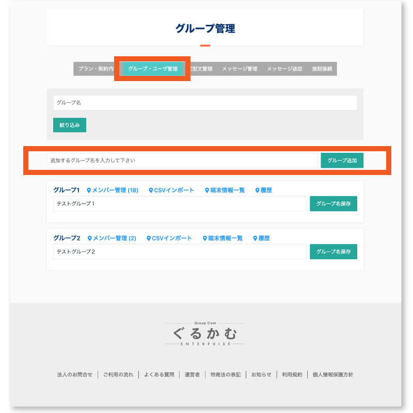Viewport: 413px width, 413px height.
Task: Click the ぐるかむ logo in the footer
Action: pyautogui.click(x=206, y=333)
